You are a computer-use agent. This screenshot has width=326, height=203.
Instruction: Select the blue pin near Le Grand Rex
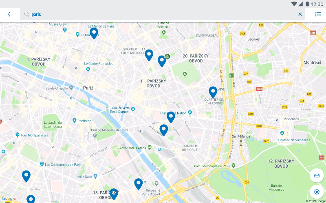pos(94,33)
